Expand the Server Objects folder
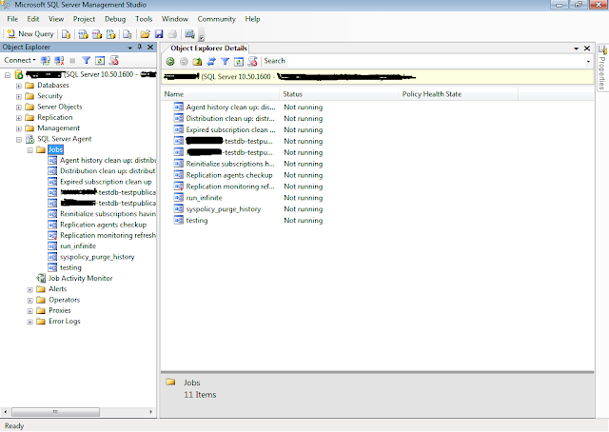This screenshot has width=609, height=432. (x=19, y=108)
